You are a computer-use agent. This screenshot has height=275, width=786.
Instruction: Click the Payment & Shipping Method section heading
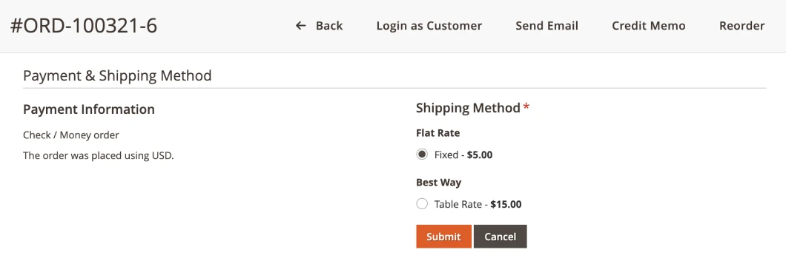point(117,76)
